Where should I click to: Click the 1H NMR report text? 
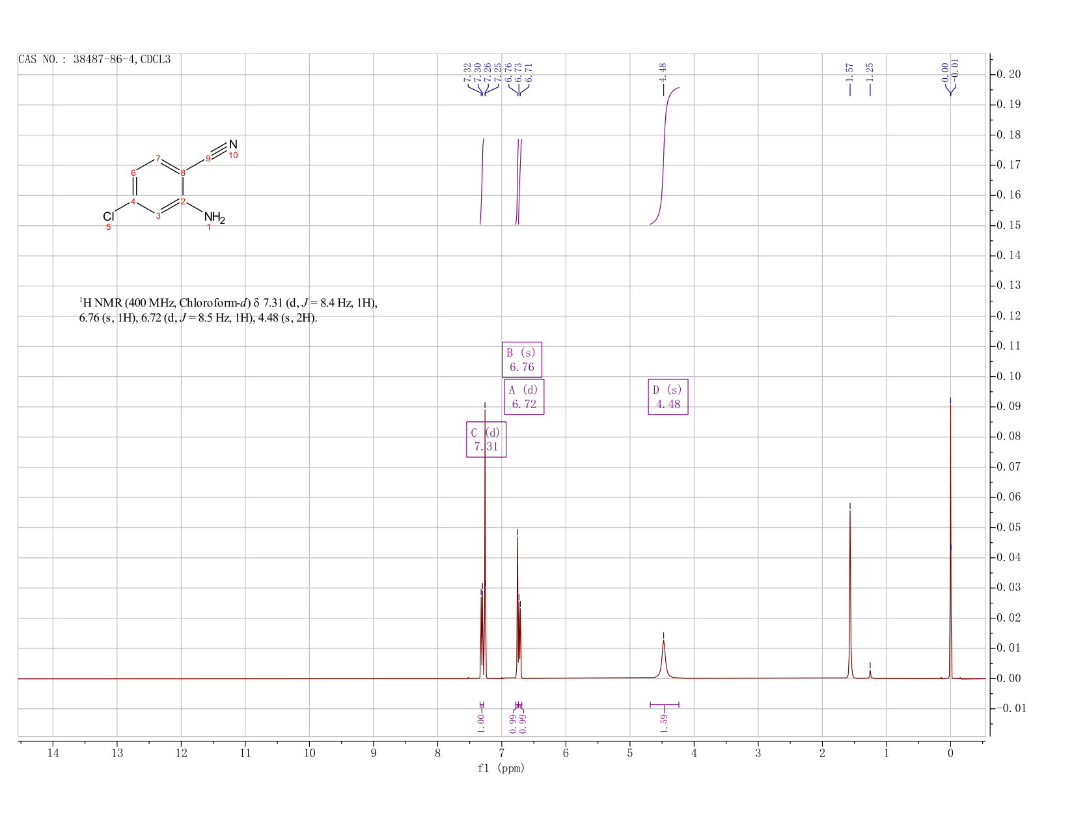coord(228,311)
